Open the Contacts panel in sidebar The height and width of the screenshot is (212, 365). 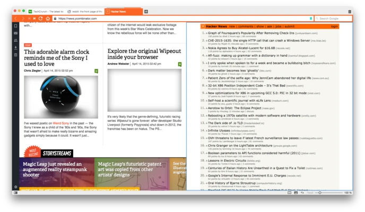click(x=15, y=40)
